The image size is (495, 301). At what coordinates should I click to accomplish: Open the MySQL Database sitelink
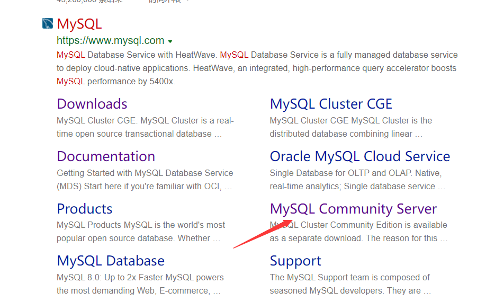point(111,261)
